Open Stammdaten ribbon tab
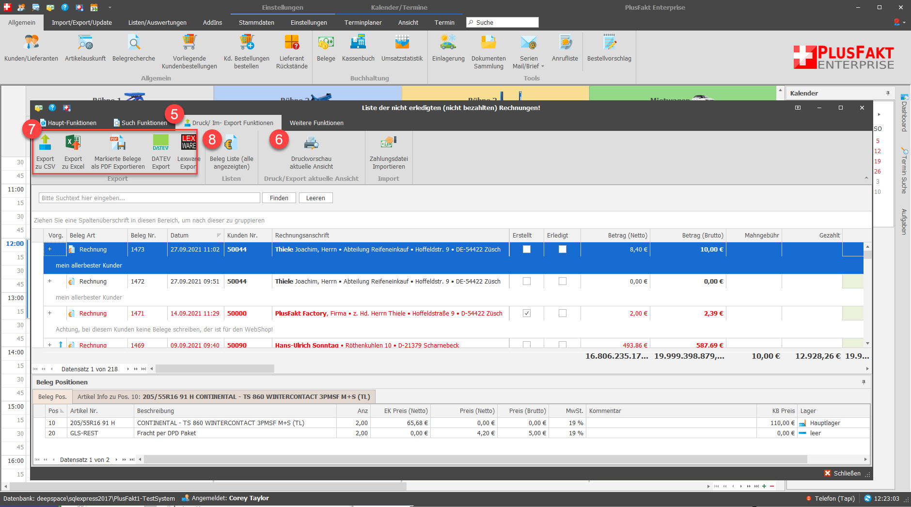This screenshot has width=911, height=507. pos(256,22)
